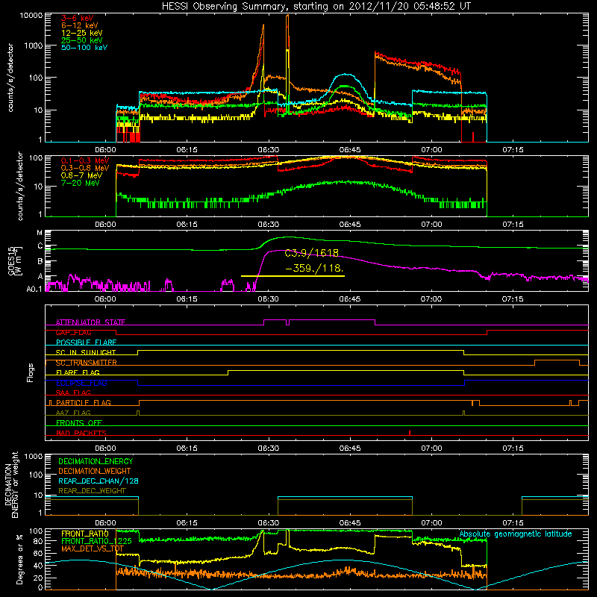The image size is (597, 597).
Task: Click the GAP_FLAG label
Action: tap(73, 332)
